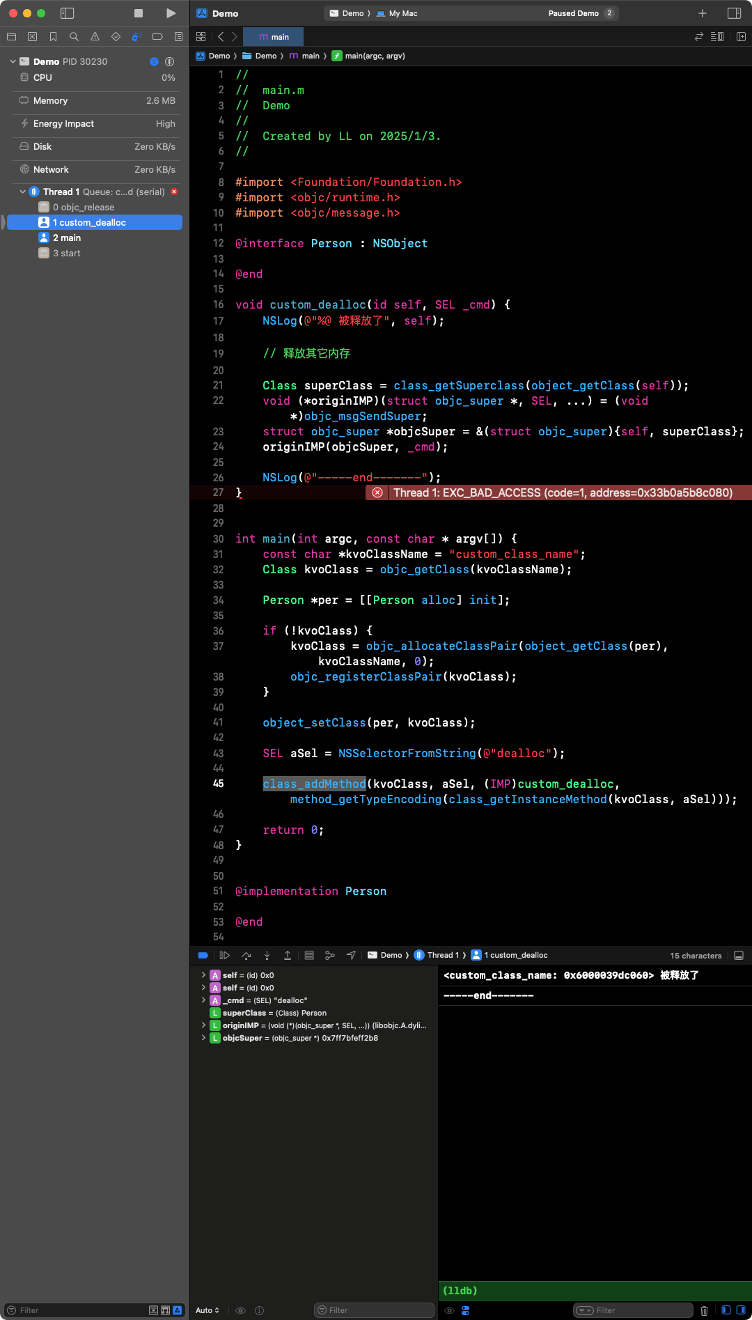
Task: Go forward in editor history
Action: (x=235, y=37)
